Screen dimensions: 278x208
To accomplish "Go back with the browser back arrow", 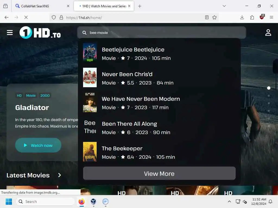I will click(7, 17).
